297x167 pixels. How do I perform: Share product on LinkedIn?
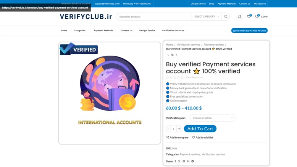point(188,161)
